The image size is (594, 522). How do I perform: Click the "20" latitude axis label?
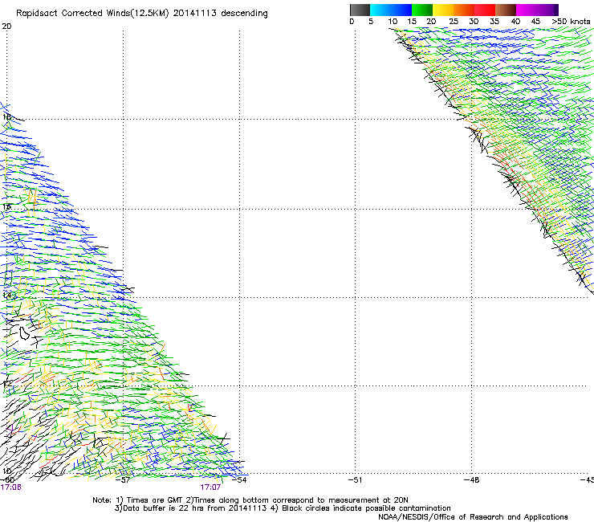pos(6,27)
